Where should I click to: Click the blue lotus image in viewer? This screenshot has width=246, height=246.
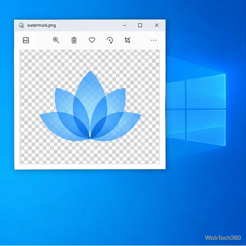coord(90,106)
